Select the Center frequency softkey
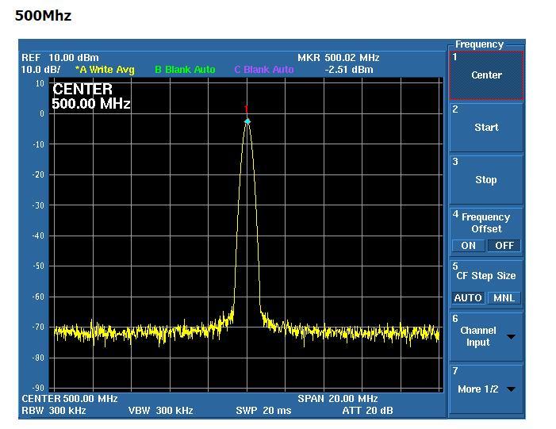The height and width of the screenshot is (429, 556). [x=486, y=75]
